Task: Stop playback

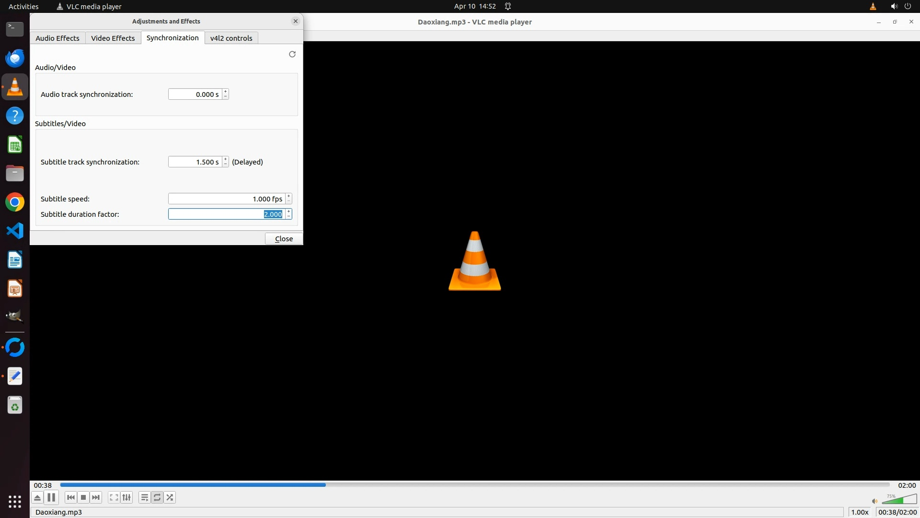Action: [83, 497]
